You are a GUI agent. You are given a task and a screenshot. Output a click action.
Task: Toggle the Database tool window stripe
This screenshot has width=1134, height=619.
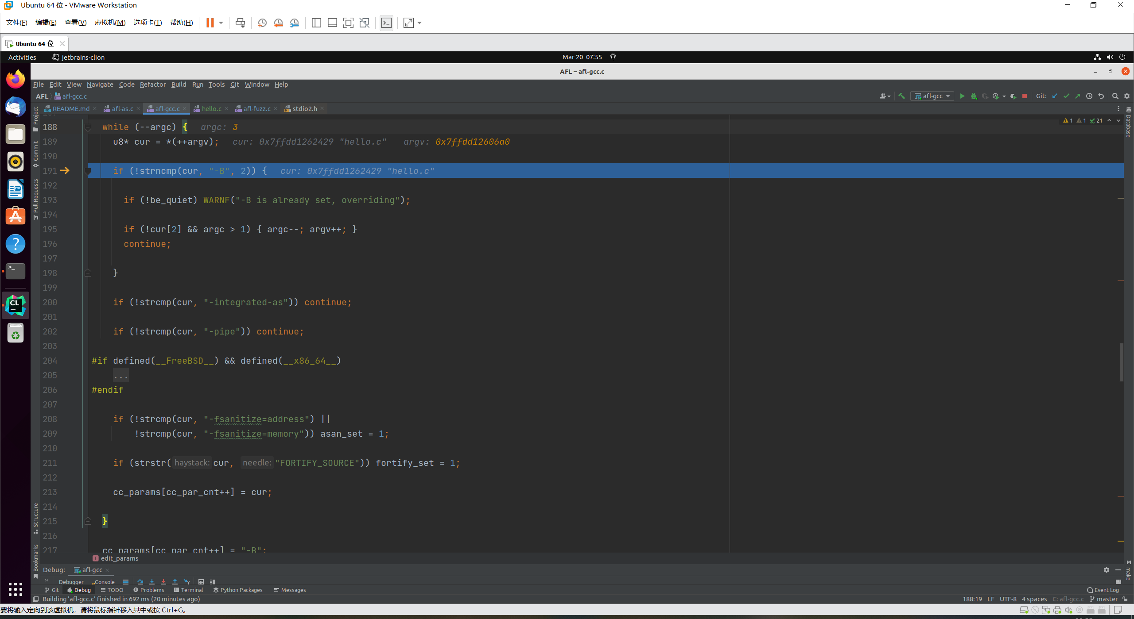pos(1129,123)
